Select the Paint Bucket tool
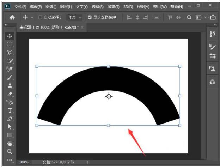 tap(10, 102)
